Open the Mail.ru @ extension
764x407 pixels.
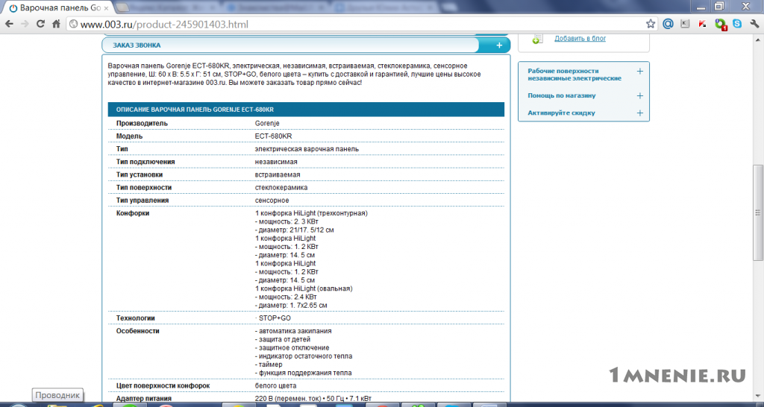(668, 24)
